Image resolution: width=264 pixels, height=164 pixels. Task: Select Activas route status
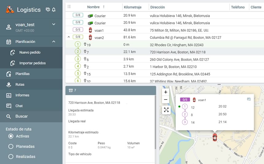pyautogui.click(x=11, y=136)
